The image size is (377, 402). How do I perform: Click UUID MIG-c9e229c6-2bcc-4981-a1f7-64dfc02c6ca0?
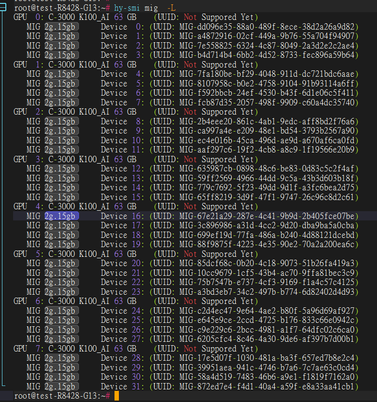pyautogui.click(x=267, y=330)
